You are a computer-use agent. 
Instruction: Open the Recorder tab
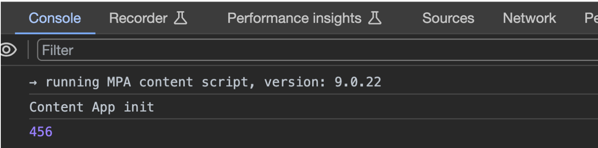[x=148, y=18]
